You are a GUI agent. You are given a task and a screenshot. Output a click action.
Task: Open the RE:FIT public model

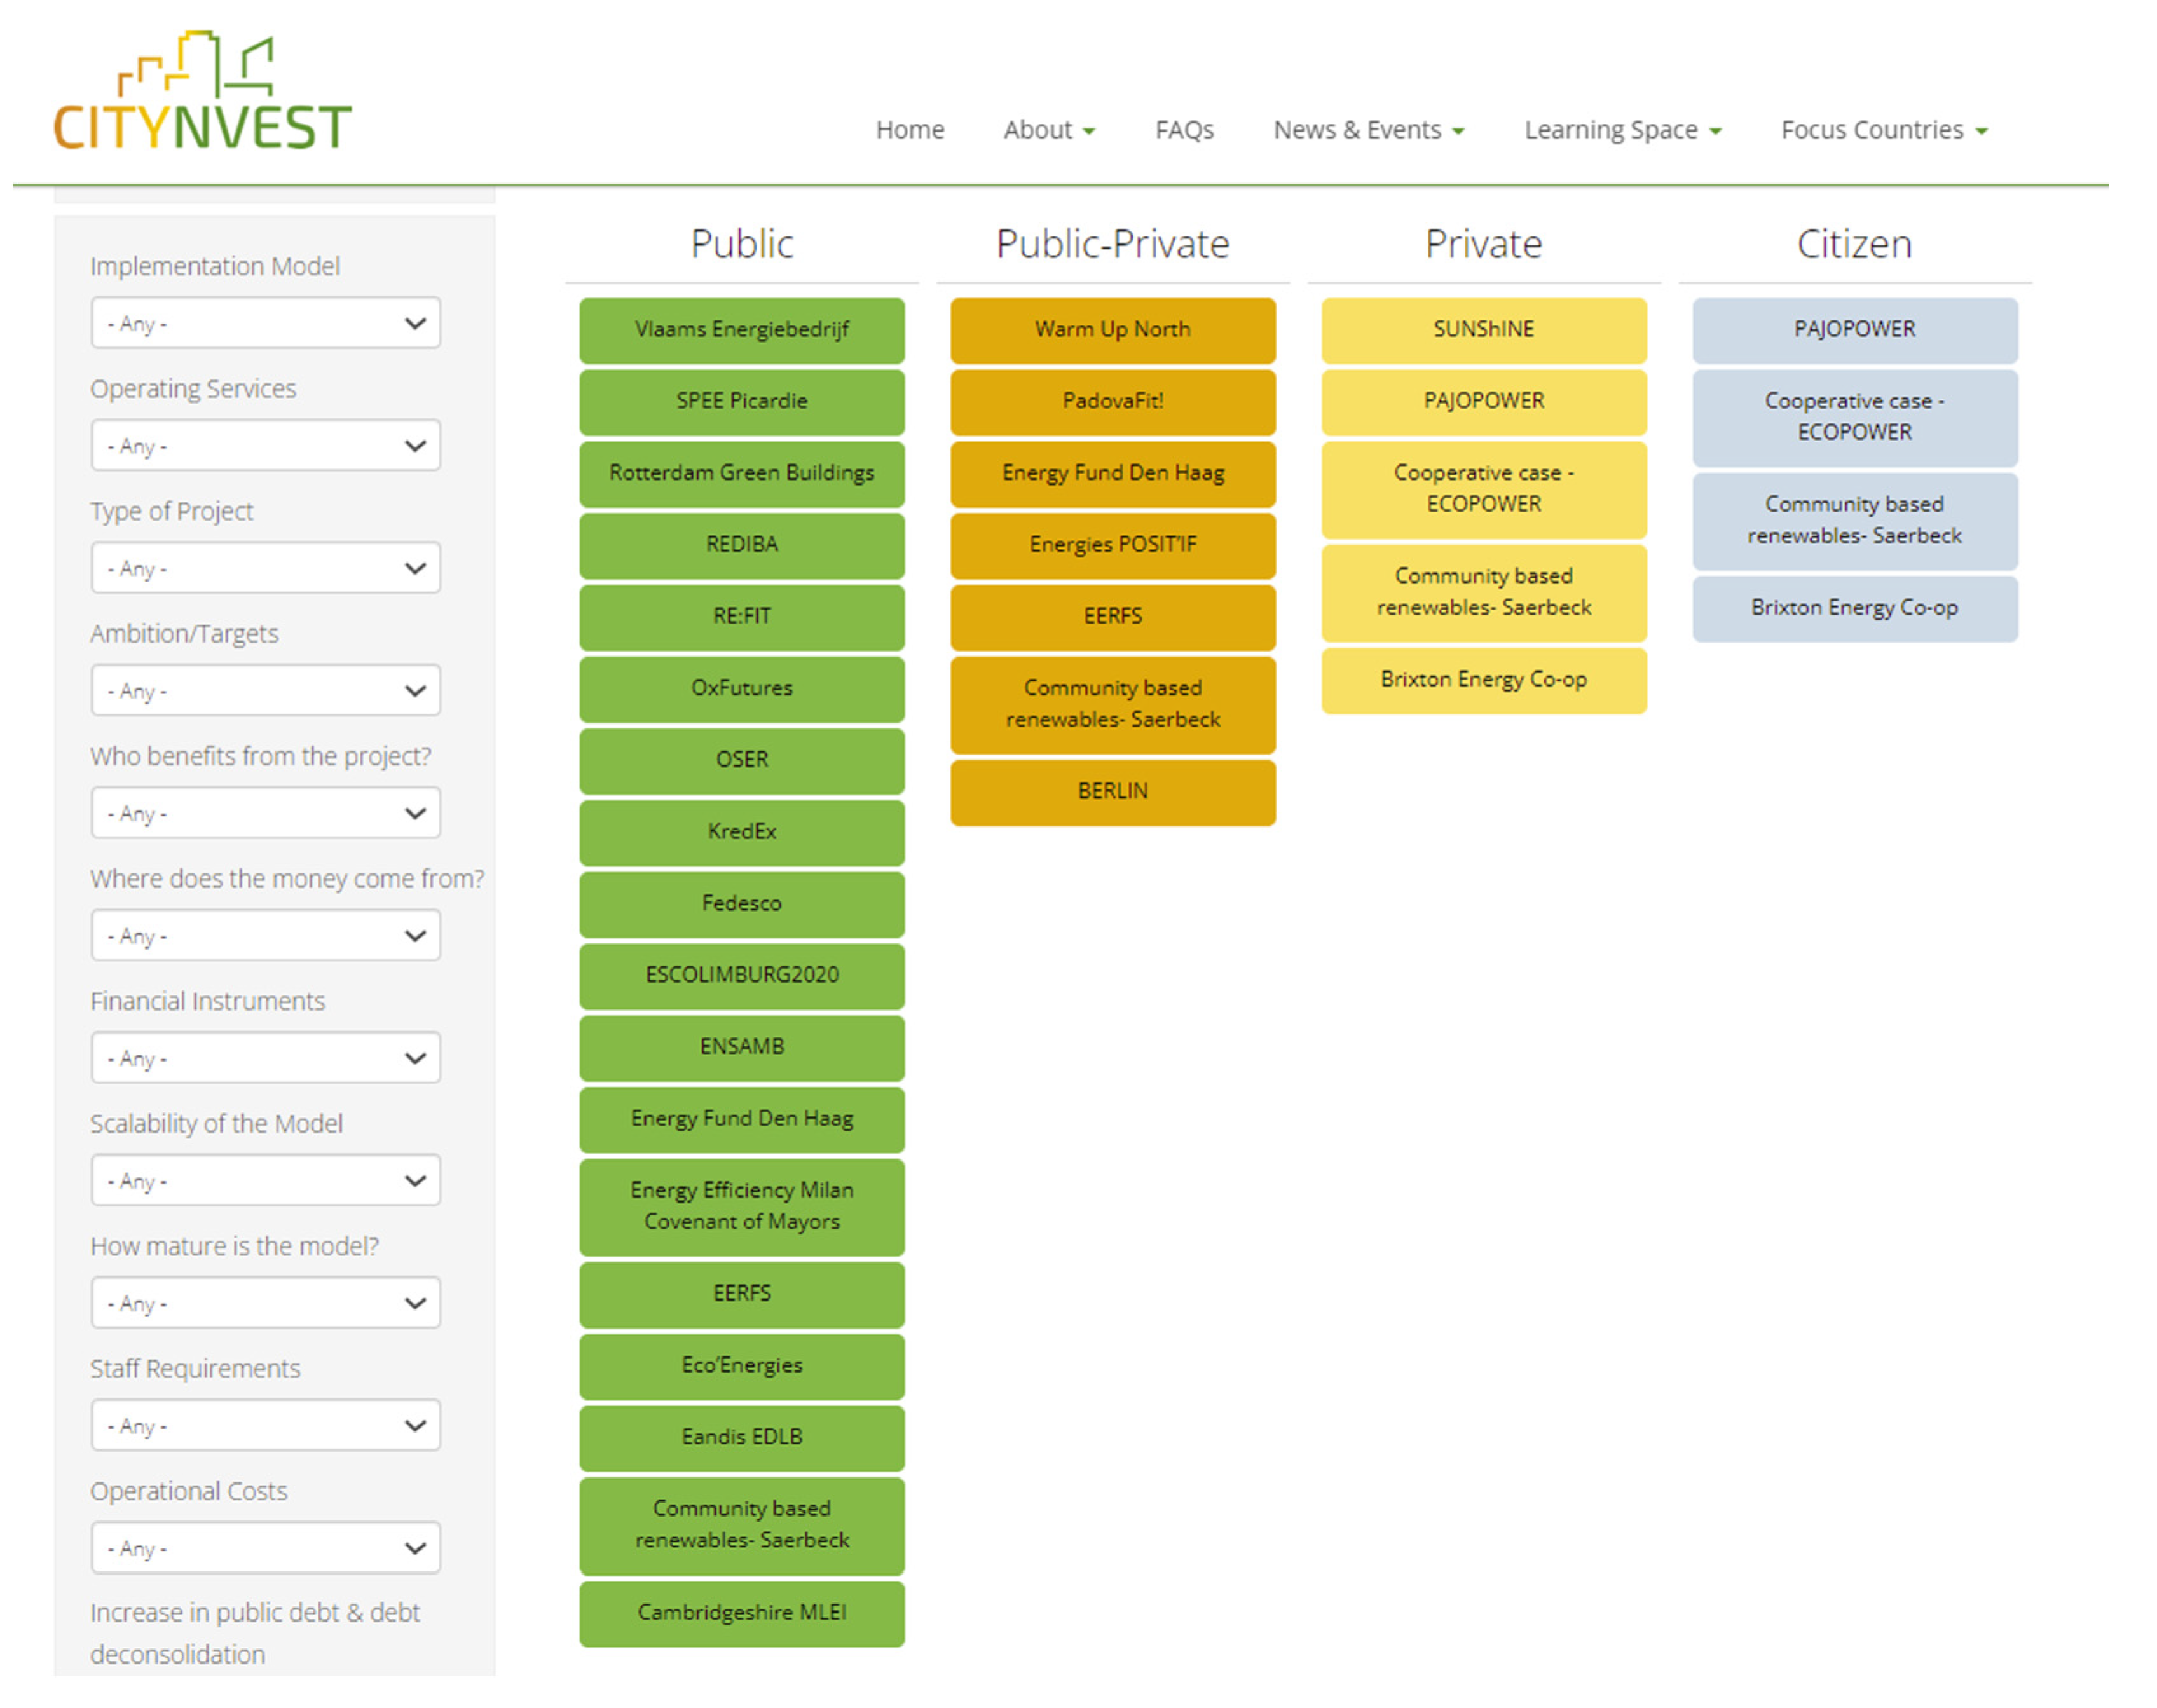pos(741,616)
